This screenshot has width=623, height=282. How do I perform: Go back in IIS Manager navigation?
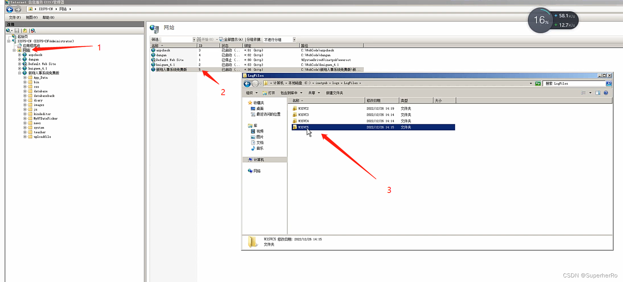coord(10,9)
